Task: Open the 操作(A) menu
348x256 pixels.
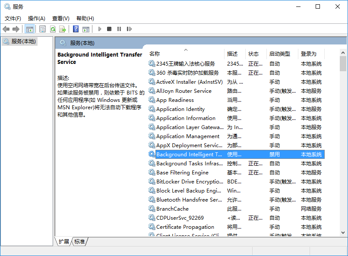Action: pyautogui.click(x=37, y=19)
